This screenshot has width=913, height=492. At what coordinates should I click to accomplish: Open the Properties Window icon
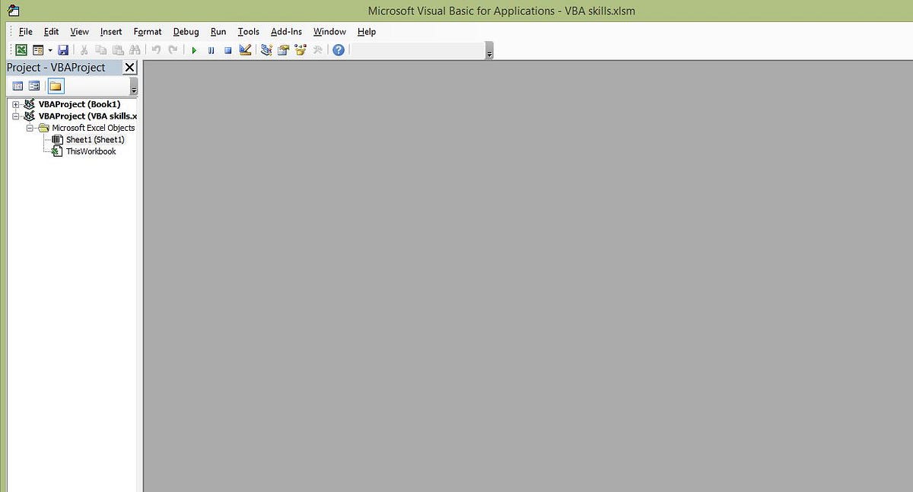point(283,49)
